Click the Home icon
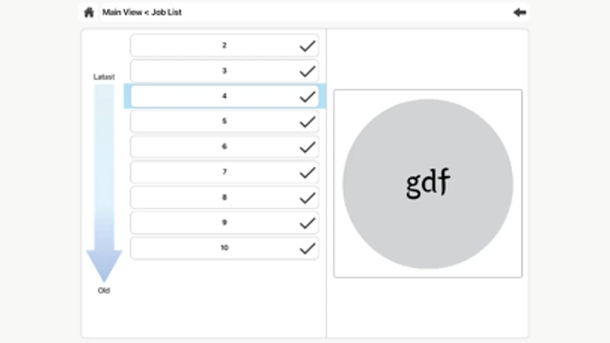The width and height of the screenshot is (610, 343). (89, 13)
